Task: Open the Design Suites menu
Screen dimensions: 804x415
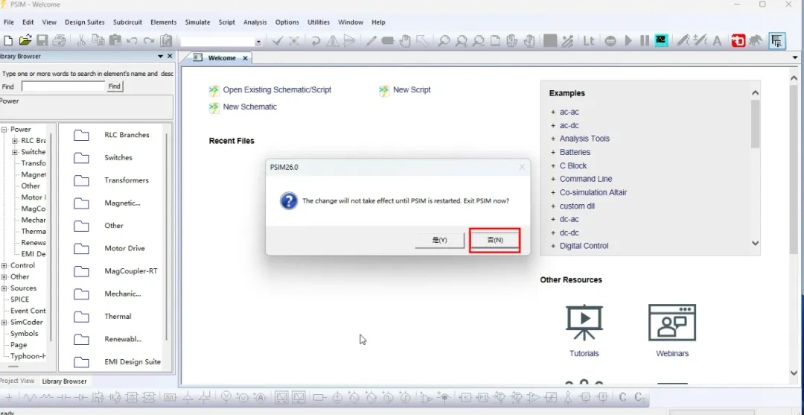Action: coord(85,22)
